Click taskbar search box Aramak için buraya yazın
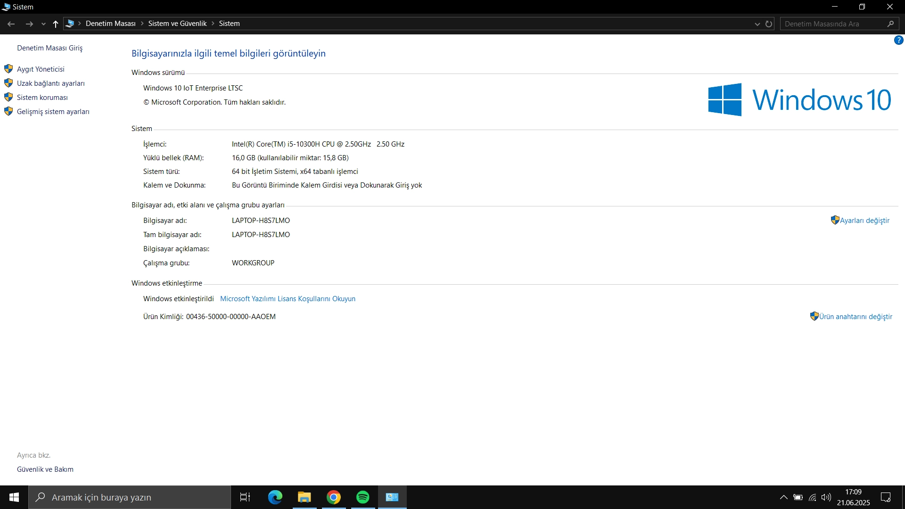 click(130, 497)
